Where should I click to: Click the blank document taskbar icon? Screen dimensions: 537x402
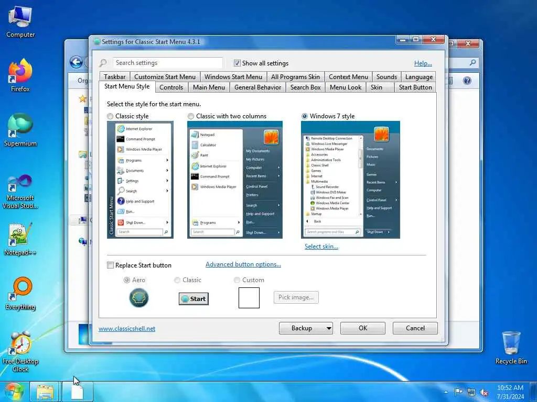[78, 392]
